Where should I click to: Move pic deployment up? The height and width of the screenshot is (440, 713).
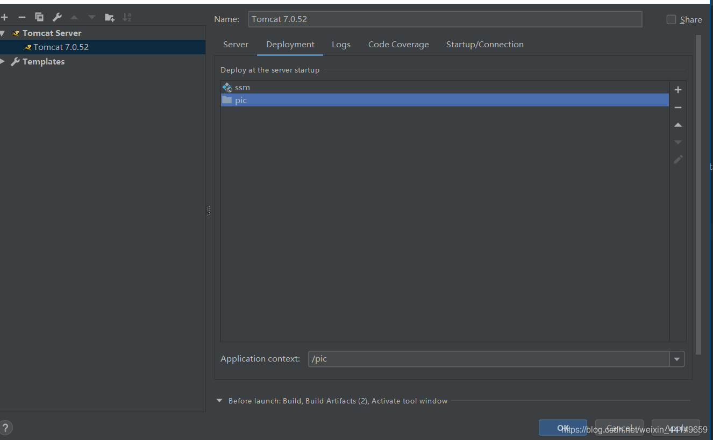[x=678, y=125]
